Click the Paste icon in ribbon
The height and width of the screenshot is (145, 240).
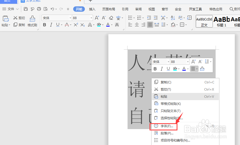point(6,19)
